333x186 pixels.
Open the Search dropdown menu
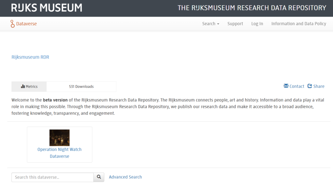pyautogui.click(x=210, y=23)
